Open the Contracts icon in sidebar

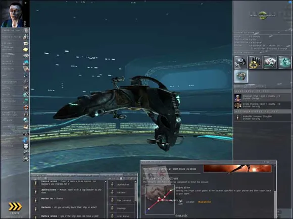(26, 69)
